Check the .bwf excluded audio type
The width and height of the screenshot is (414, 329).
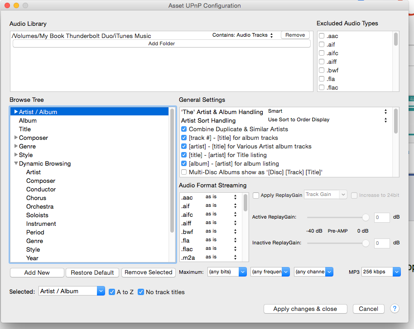[x=321, y=70]
